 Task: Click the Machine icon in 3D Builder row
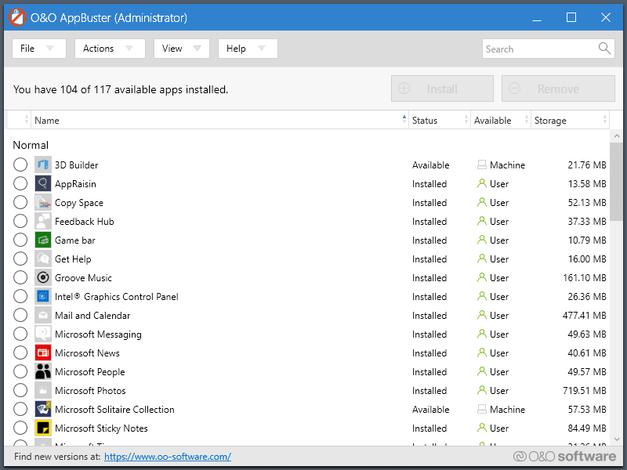(x=482, y=164)
